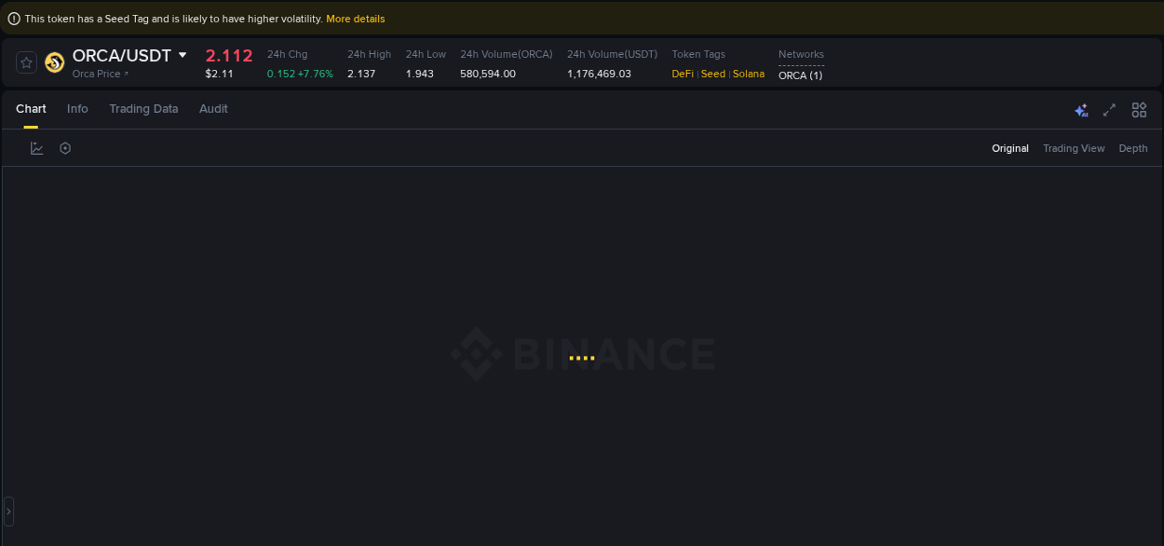Switch chart to Trading View mode
This screenshot has width=1164, height=546.
coord(1074,148)
